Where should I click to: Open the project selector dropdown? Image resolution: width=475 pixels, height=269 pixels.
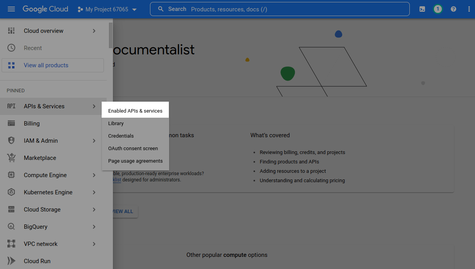(x=107, y=9)
